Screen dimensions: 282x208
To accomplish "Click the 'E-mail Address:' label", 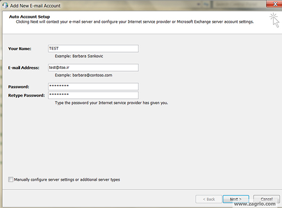I will tap(24, 68).
